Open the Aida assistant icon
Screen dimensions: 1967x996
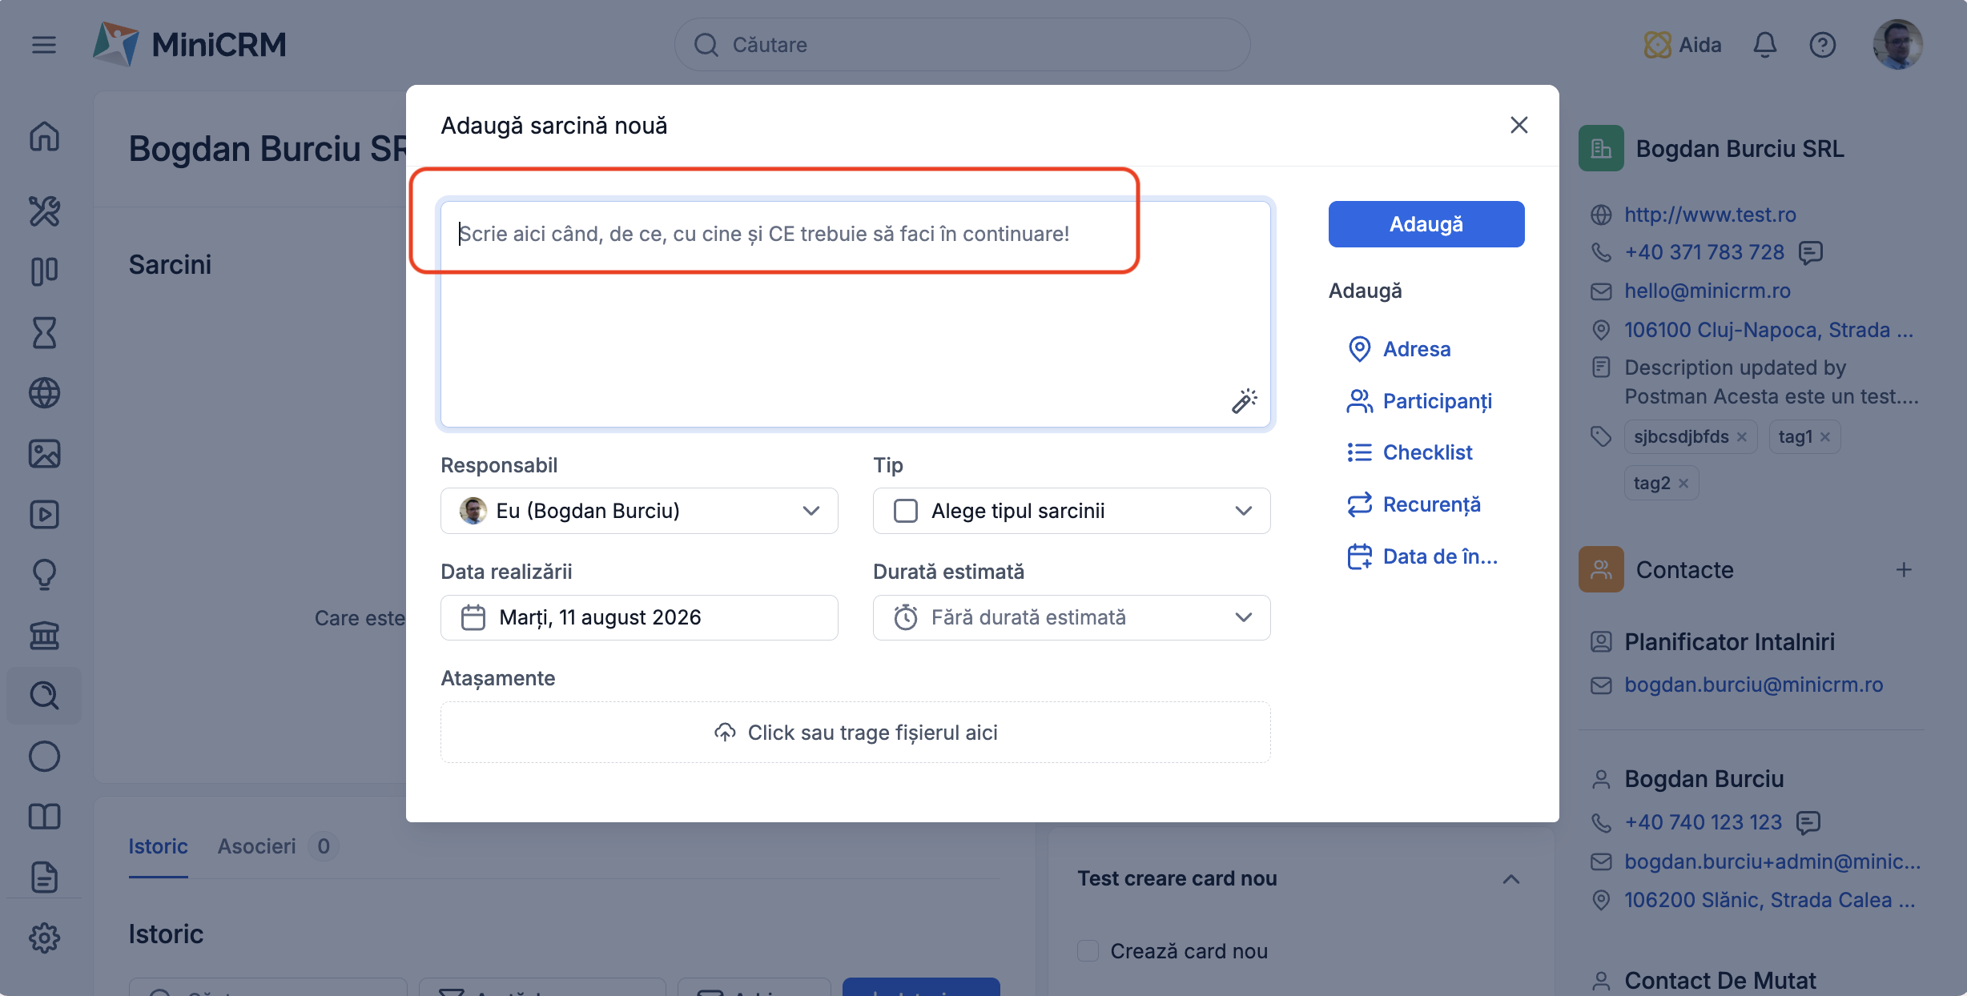coord(1657,45)
